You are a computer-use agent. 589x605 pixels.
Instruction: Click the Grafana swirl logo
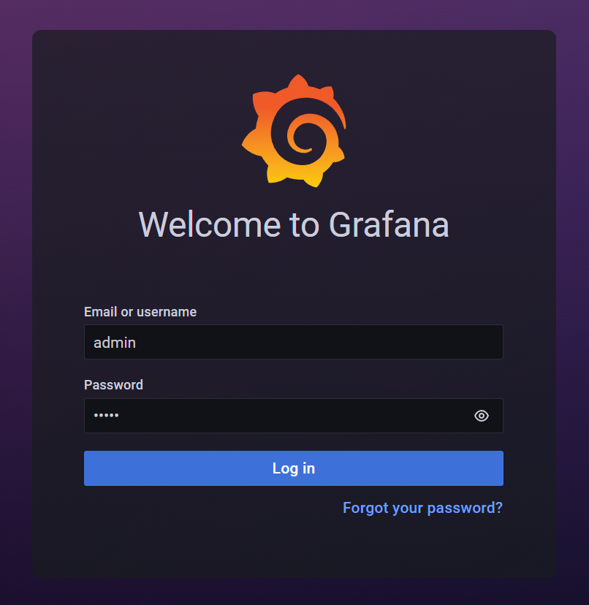pyautogui.click(x=294, y=131)
